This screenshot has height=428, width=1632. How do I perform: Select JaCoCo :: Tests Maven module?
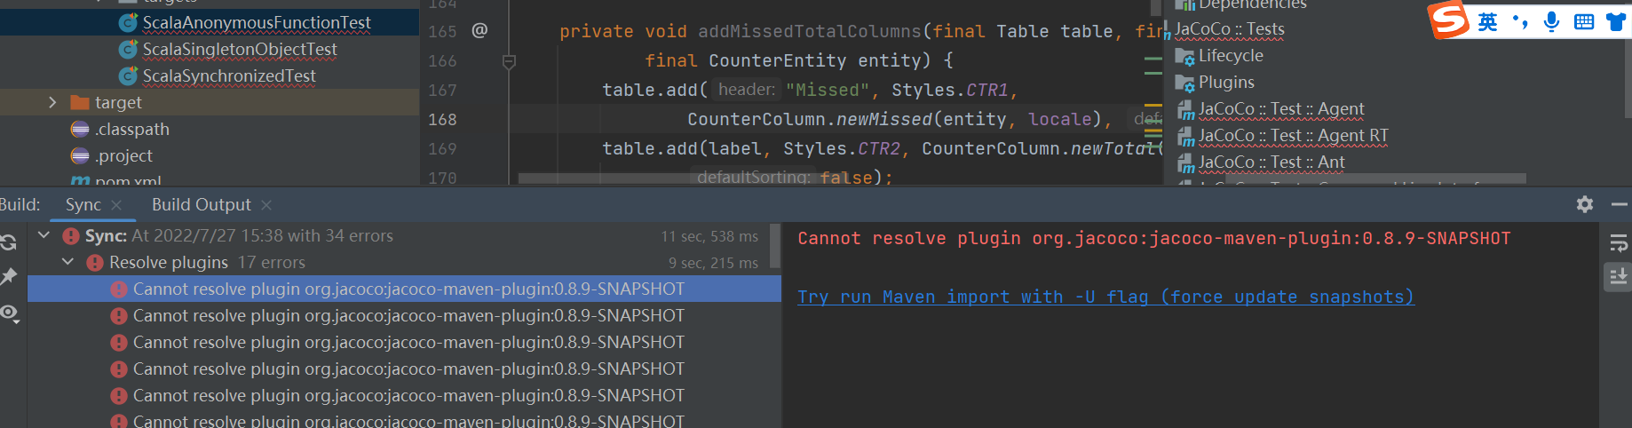pos(1229,29)
